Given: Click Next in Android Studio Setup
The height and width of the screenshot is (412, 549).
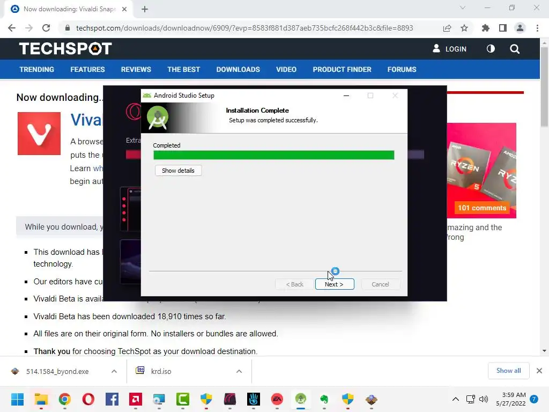Looking at the screenshot, I should (335, 284).
